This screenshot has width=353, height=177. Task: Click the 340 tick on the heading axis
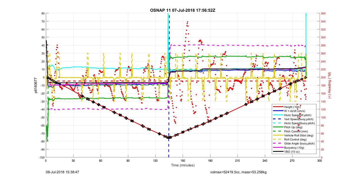pos(324,21)
